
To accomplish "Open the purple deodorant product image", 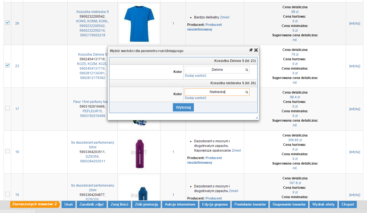I will tap(139, 152).
